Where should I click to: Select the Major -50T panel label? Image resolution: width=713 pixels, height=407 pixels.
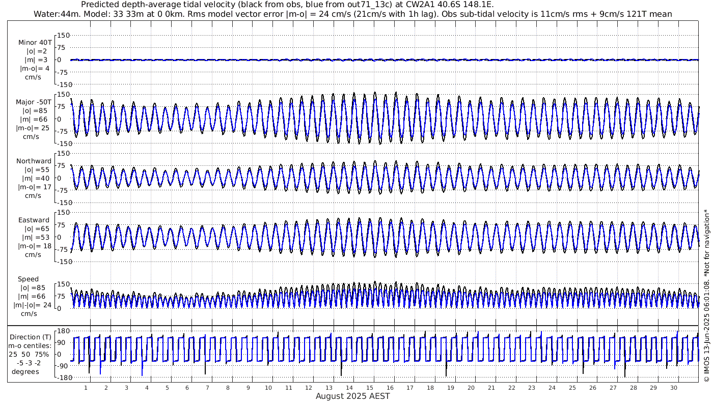click(x=34, y=102)
